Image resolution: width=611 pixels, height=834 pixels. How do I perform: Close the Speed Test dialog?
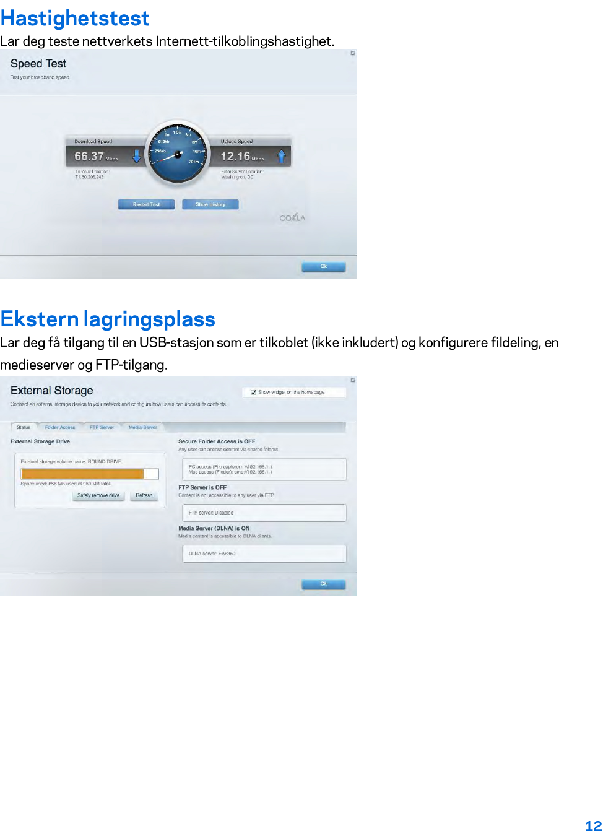pyautogui.click(x=353, y=53)
